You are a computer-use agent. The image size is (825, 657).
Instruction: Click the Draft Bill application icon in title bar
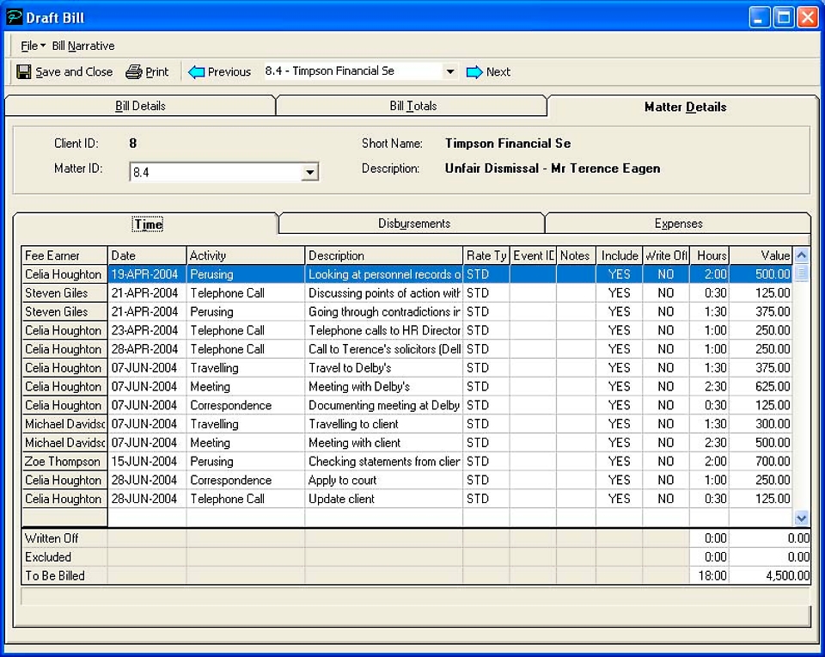coord(15,17)
